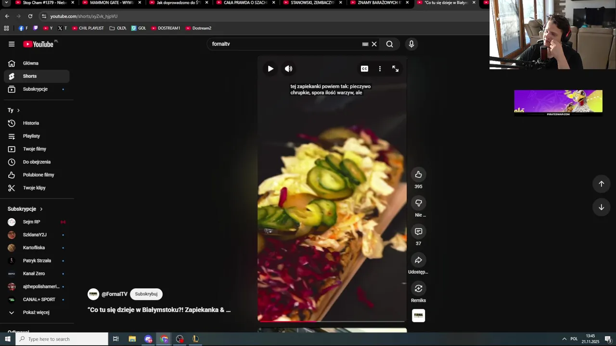Open the Dostream2 bookmark
Viewport: 616px width, 346px height.
[x=198, y=28]
